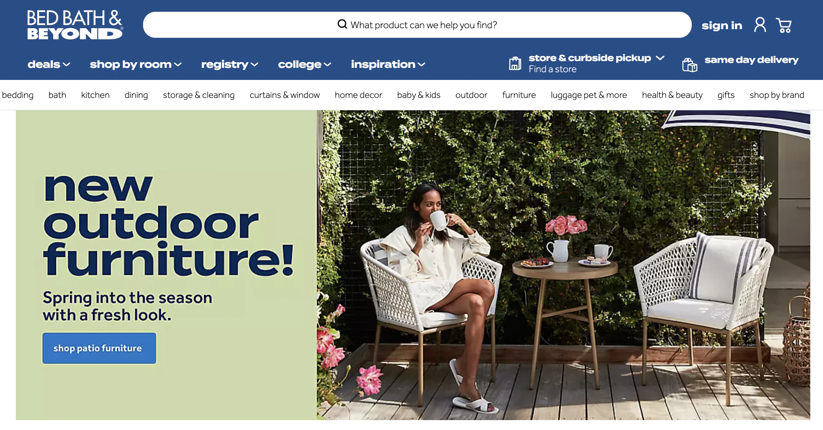Screen dimensions: 823x430
Task: Open the kitchen category
Action: pyautogui.click(x=95, y=95)
